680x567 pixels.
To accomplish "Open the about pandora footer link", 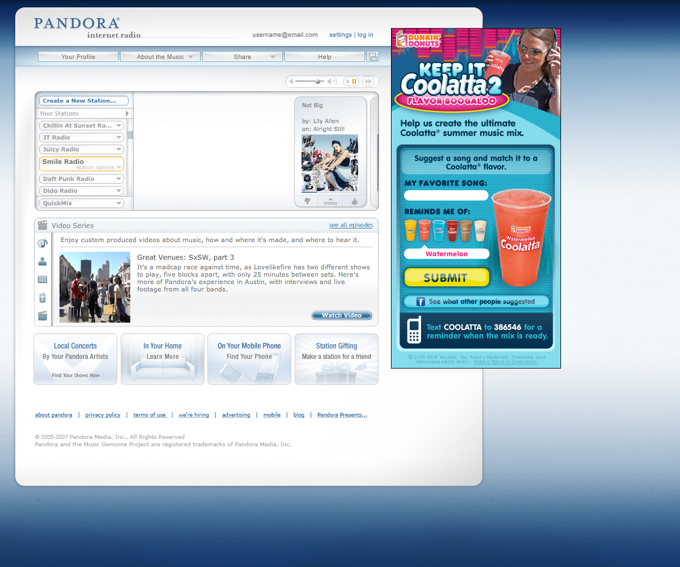I will pyautogui.click(x=54, y=415).
